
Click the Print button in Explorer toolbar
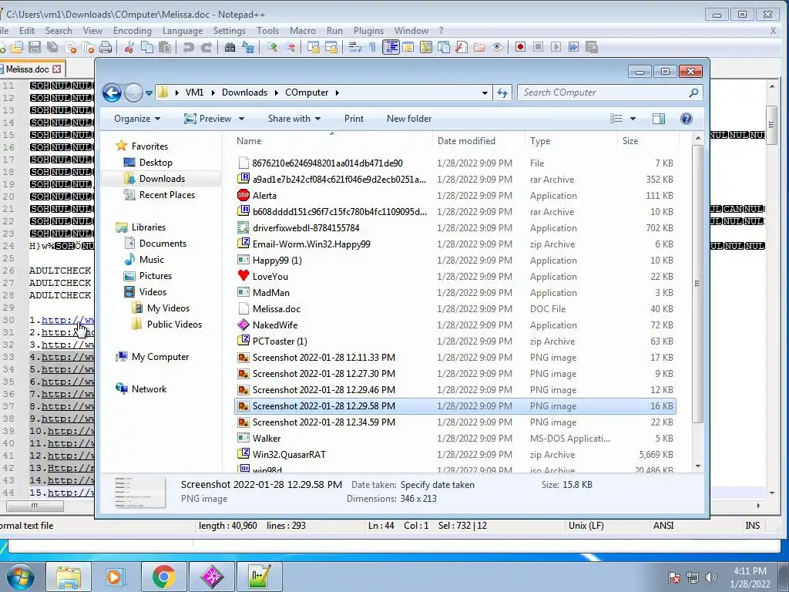coord(354,119)
